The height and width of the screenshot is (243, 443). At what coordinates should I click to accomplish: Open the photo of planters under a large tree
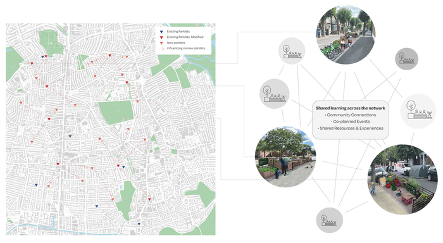click(285, 156)
